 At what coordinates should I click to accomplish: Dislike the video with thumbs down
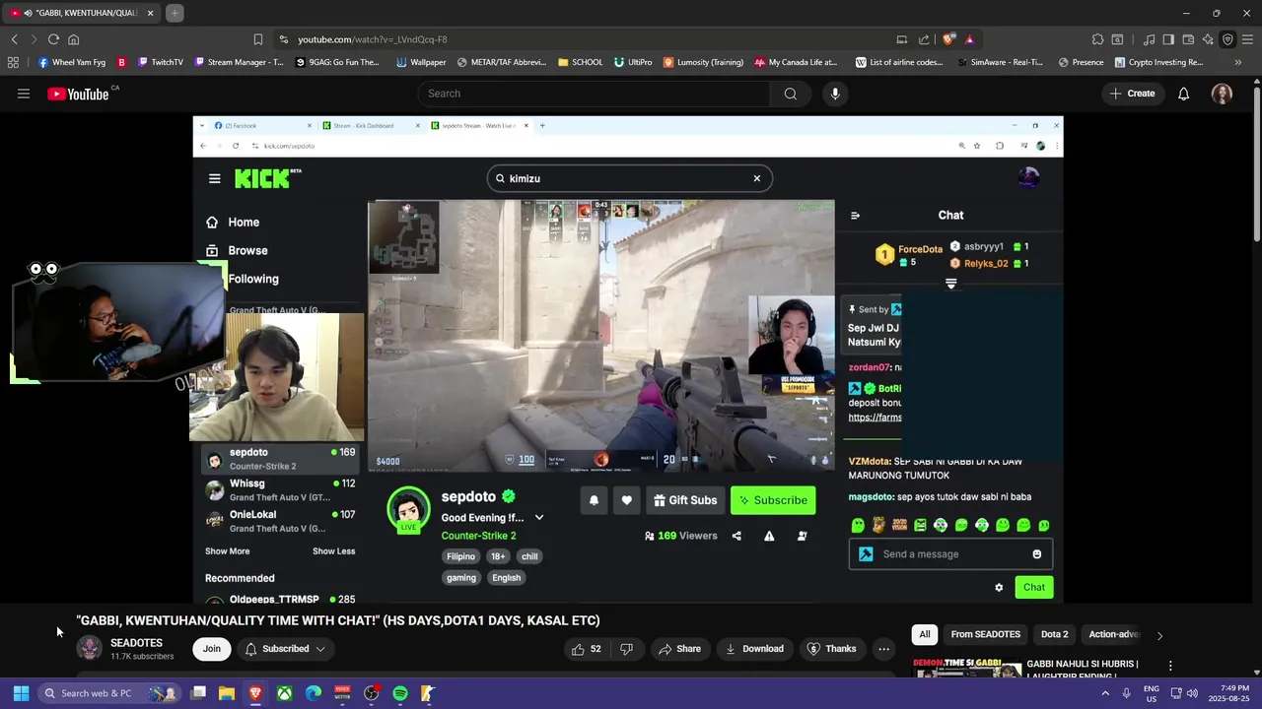pyautogui.click(x=626, y=649)
